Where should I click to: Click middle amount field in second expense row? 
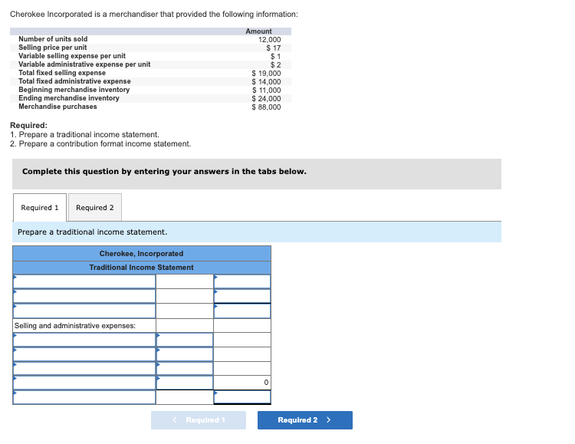point(185,354)
